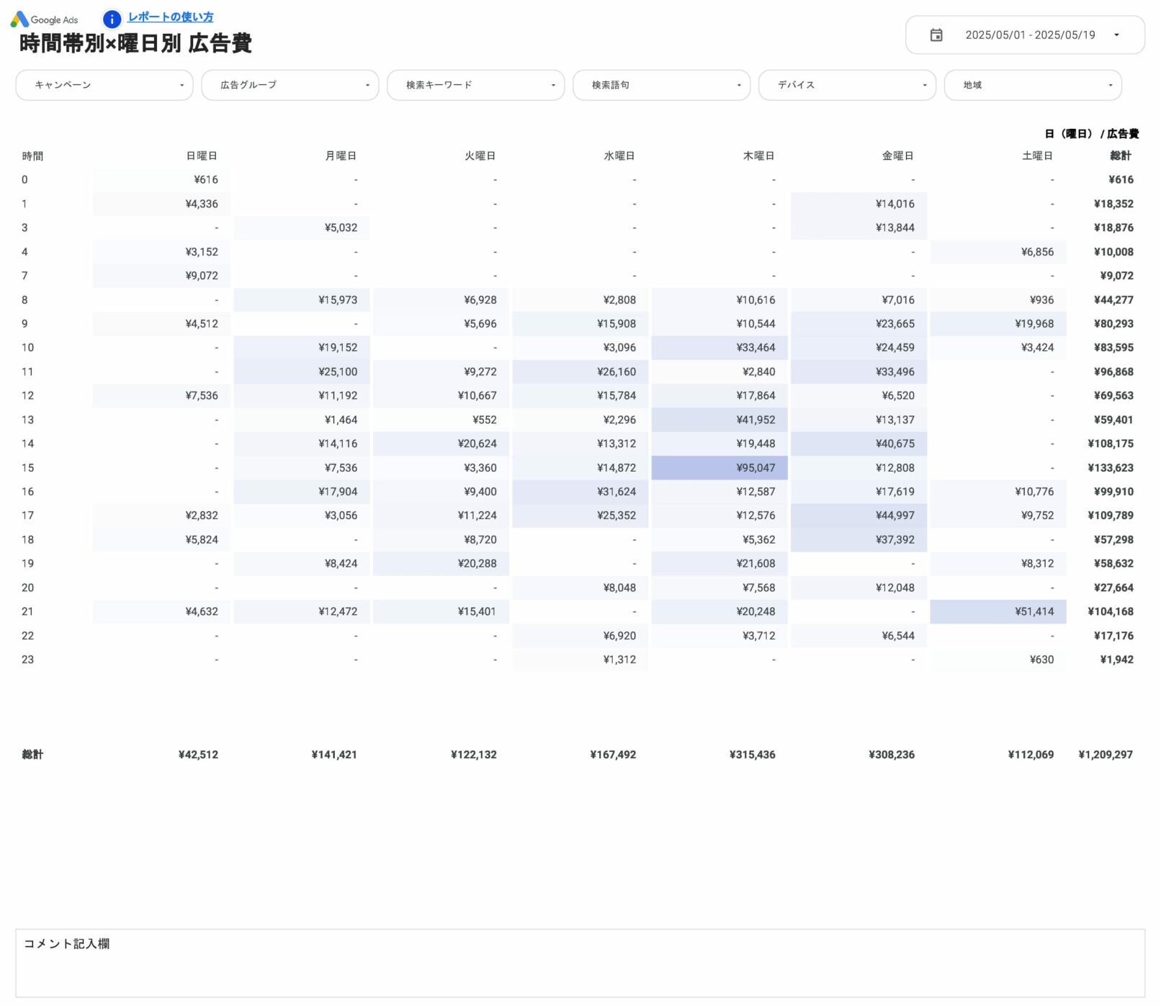
Task: Open the 広告グループ filter dropdown
Action: tap(290, 85)
